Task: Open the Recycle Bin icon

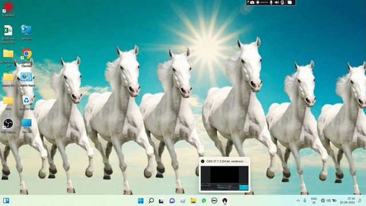Action: coord(26,102)
